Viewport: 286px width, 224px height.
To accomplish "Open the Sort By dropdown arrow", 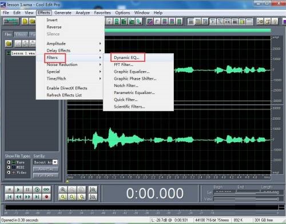I will tap(55, 162).
